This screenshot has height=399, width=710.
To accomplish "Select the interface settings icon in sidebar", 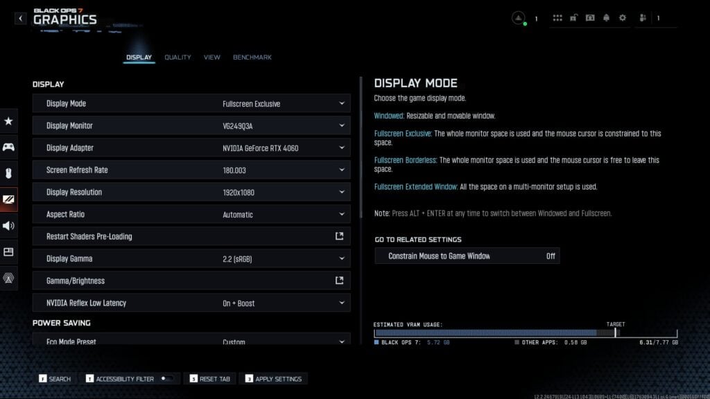I will tap(9, 251).
